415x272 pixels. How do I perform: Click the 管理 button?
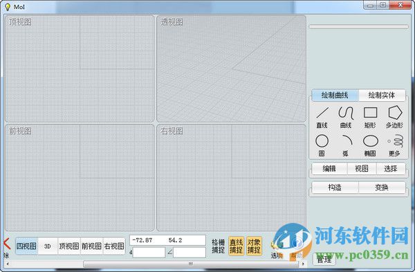(324, 260)
